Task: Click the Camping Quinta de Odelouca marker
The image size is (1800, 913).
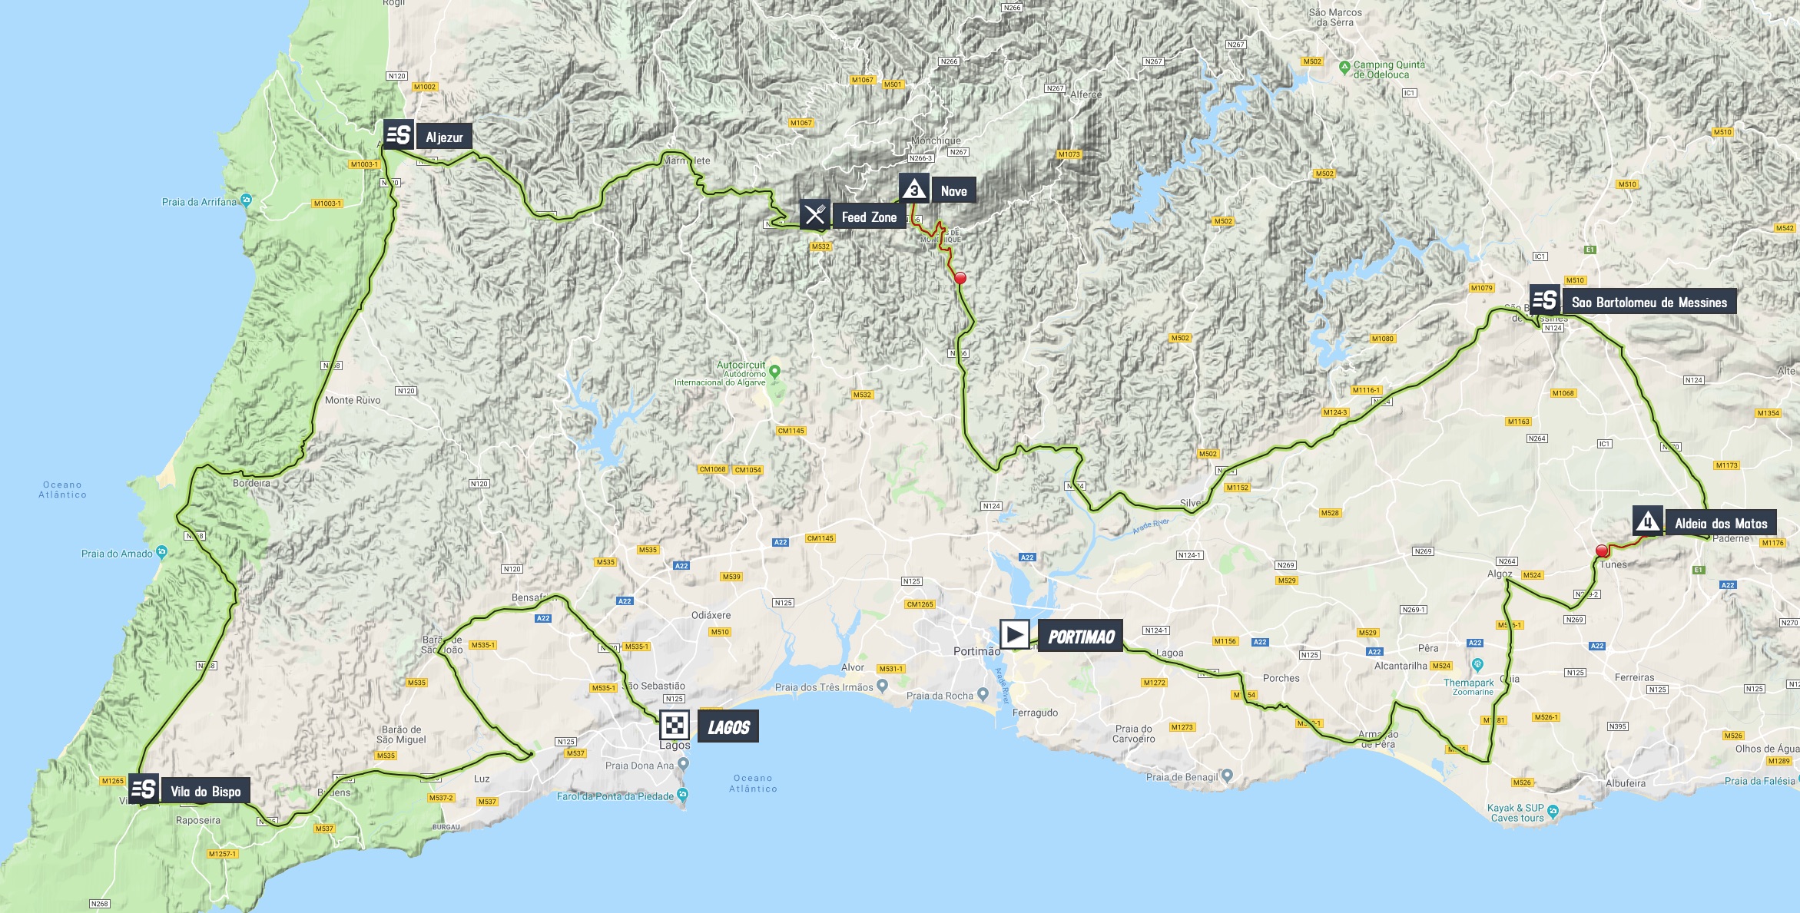Action: point(1344,68)
